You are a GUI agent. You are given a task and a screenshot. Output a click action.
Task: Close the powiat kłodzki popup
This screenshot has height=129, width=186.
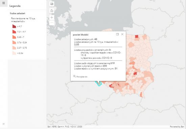122,34
